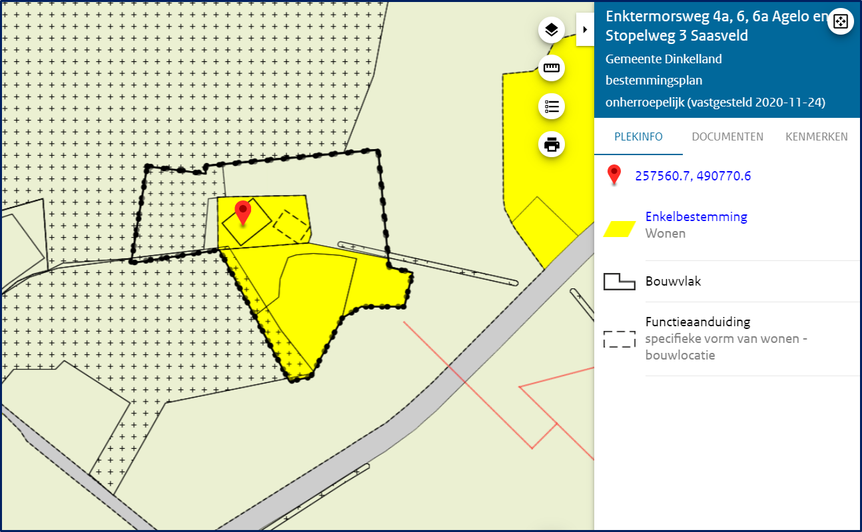Click the yellow Wonen legend swatch
The image size is (862, 532).
[620, 229]
